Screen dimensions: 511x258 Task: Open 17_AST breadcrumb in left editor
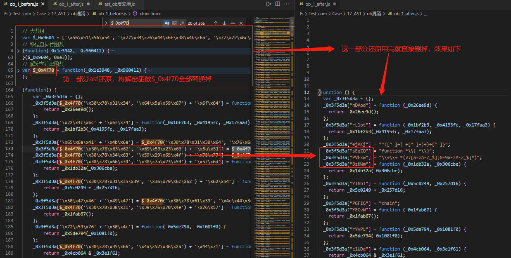coord(59,14)
